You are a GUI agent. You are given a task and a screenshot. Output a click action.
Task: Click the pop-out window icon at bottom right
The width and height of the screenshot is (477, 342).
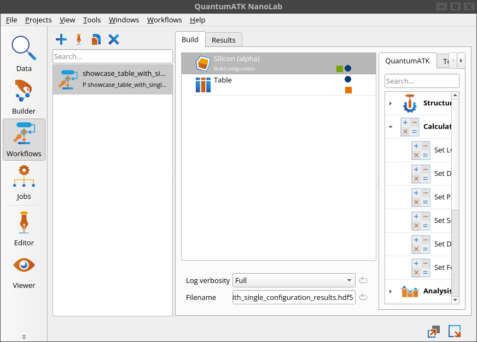point(434,332)
